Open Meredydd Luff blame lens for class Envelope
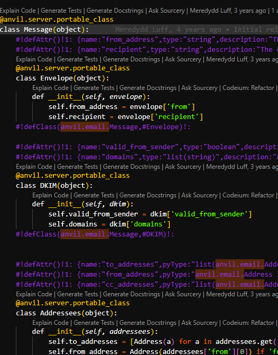The width and height of the screenshot is (278, 355). pyautogui.click(x=242, y=59)
